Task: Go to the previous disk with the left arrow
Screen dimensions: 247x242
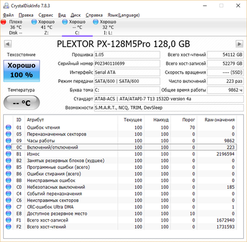Action: pos(7,44)
